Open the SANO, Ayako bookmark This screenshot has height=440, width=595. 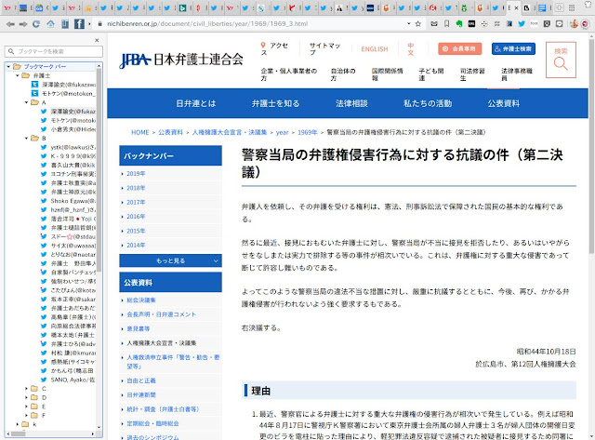tap(69, 380)
